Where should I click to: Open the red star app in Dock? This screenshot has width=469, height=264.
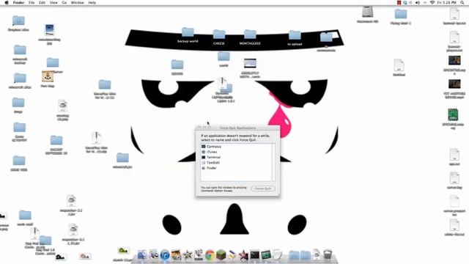(243, 255)
